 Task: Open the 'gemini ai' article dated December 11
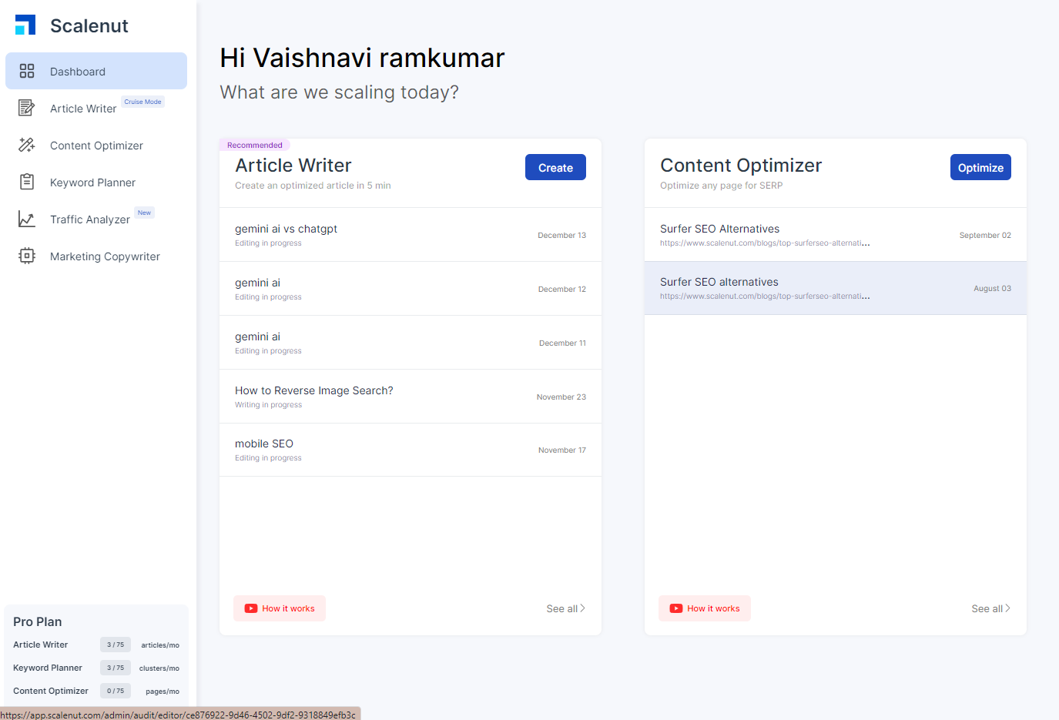pyautogui.click(x=411, y=343)
